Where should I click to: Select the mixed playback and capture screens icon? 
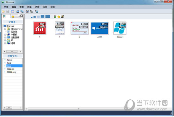coord(36,11)
